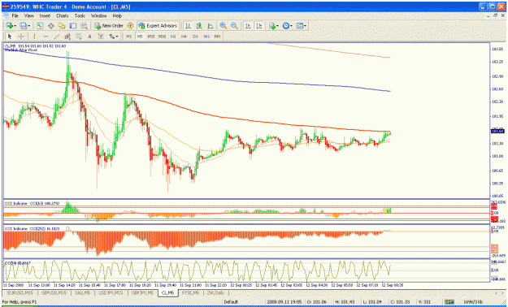Open the Terminal window icon

point(73,26)
